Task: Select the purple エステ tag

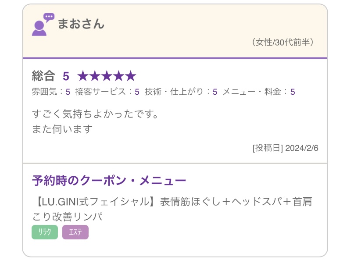Action: click(x=75, y=232)
